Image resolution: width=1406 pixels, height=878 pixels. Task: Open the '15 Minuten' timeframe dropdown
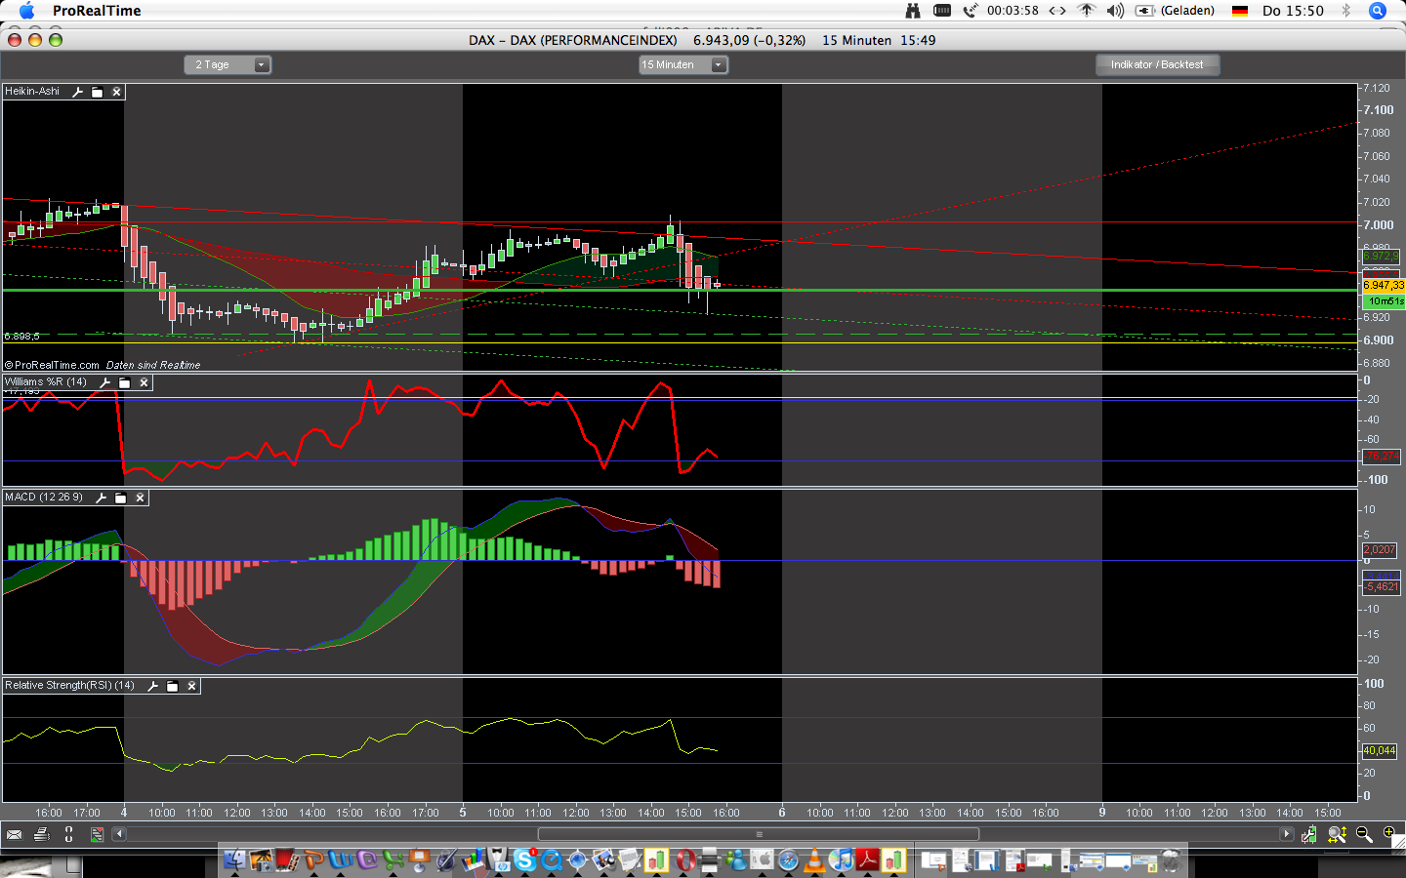point(683,64)
